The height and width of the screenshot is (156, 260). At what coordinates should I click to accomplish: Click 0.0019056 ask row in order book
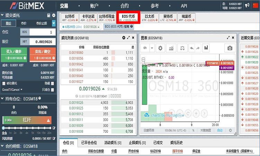(98, 58)
